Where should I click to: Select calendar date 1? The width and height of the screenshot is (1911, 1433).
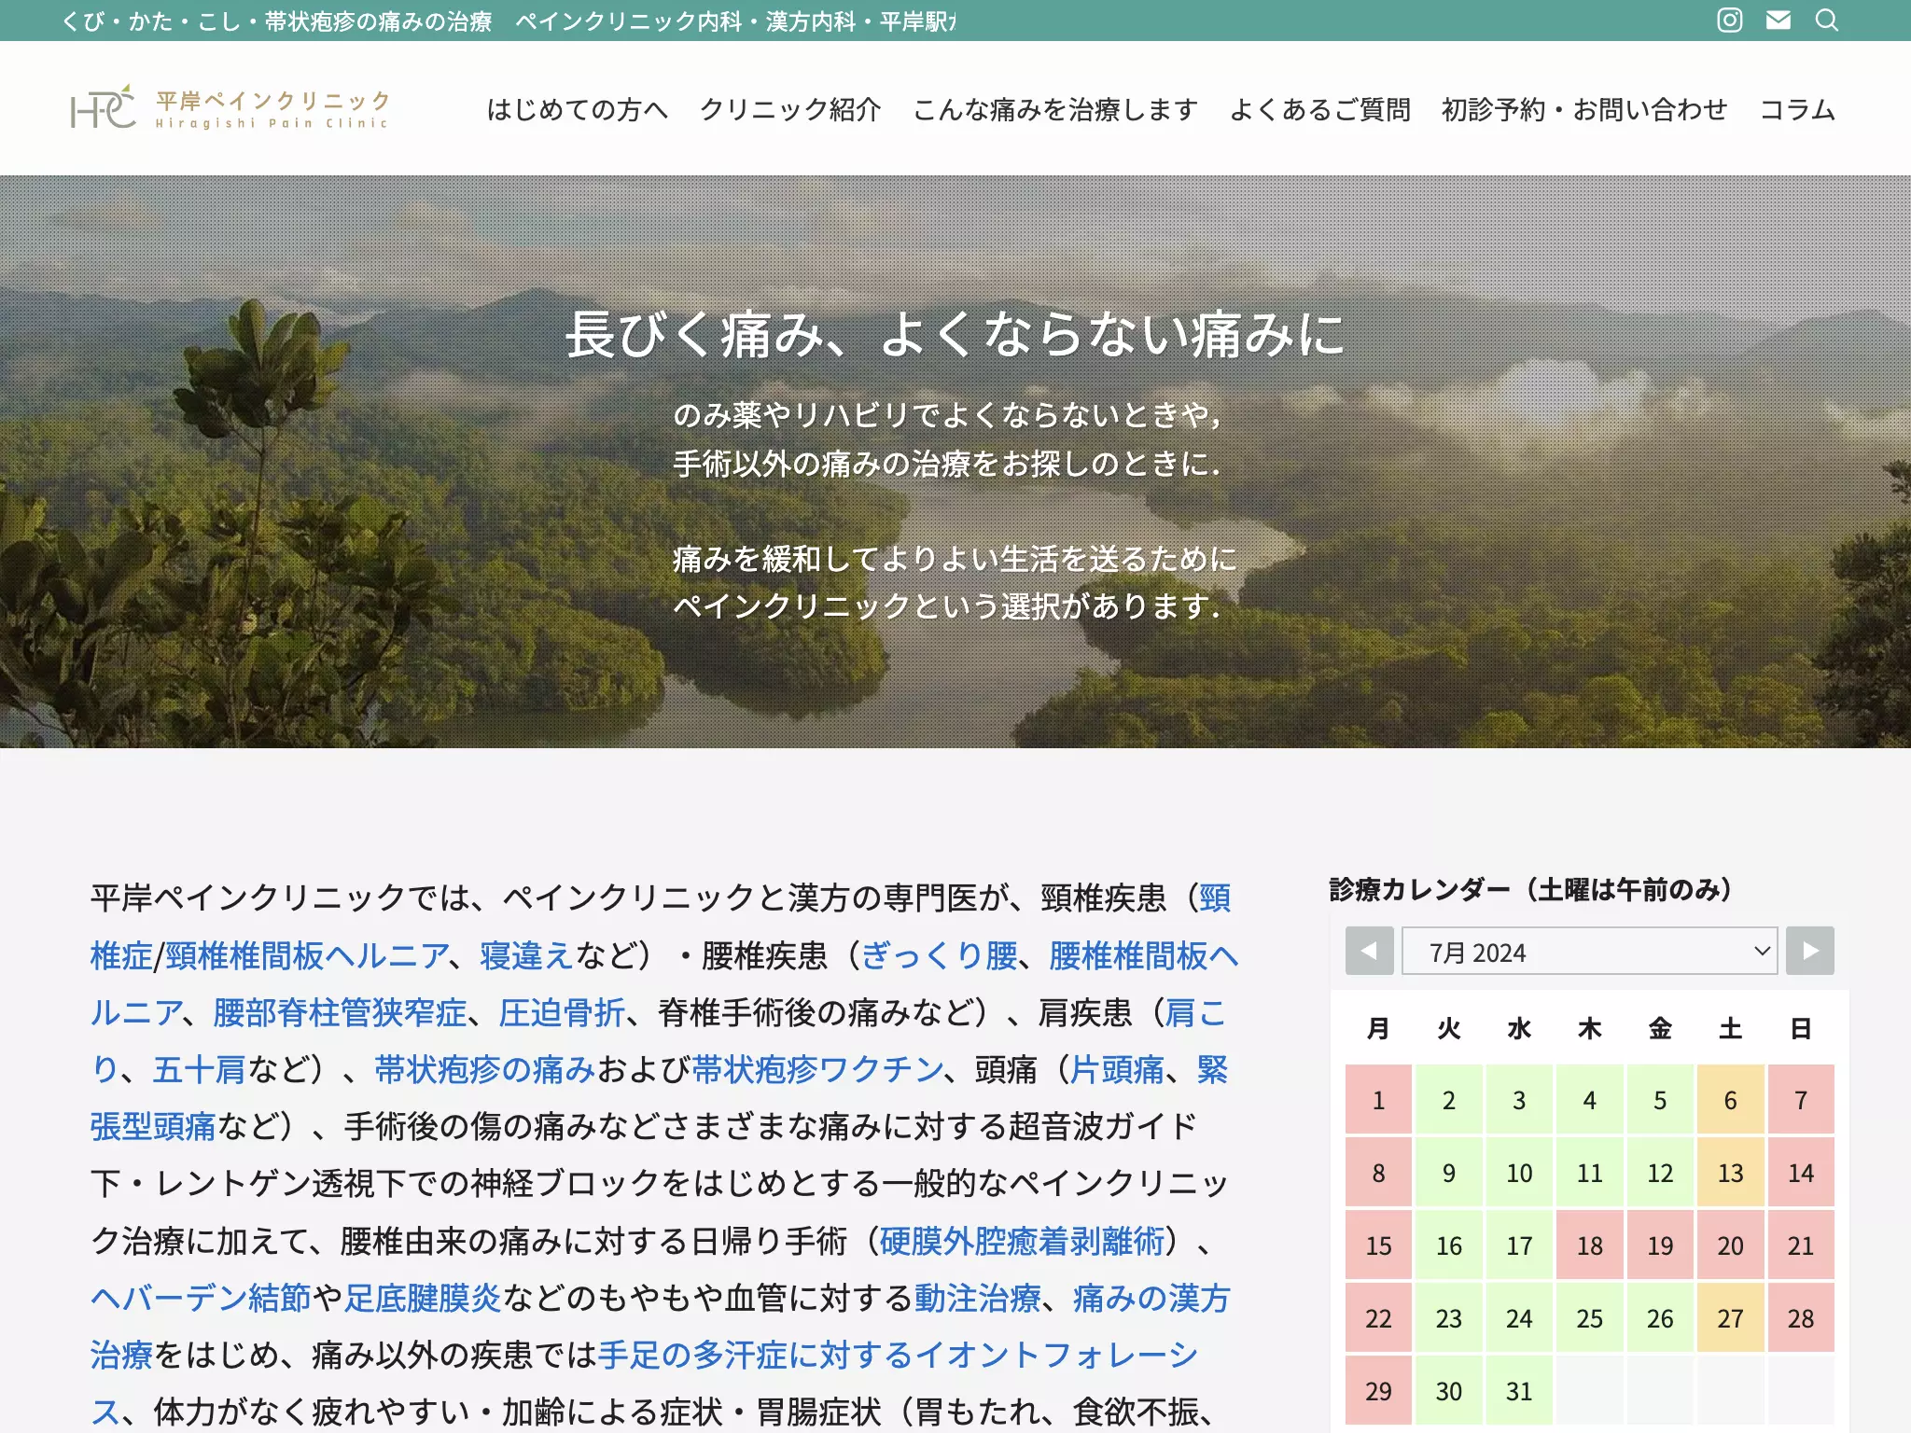click(1378, 1100)
